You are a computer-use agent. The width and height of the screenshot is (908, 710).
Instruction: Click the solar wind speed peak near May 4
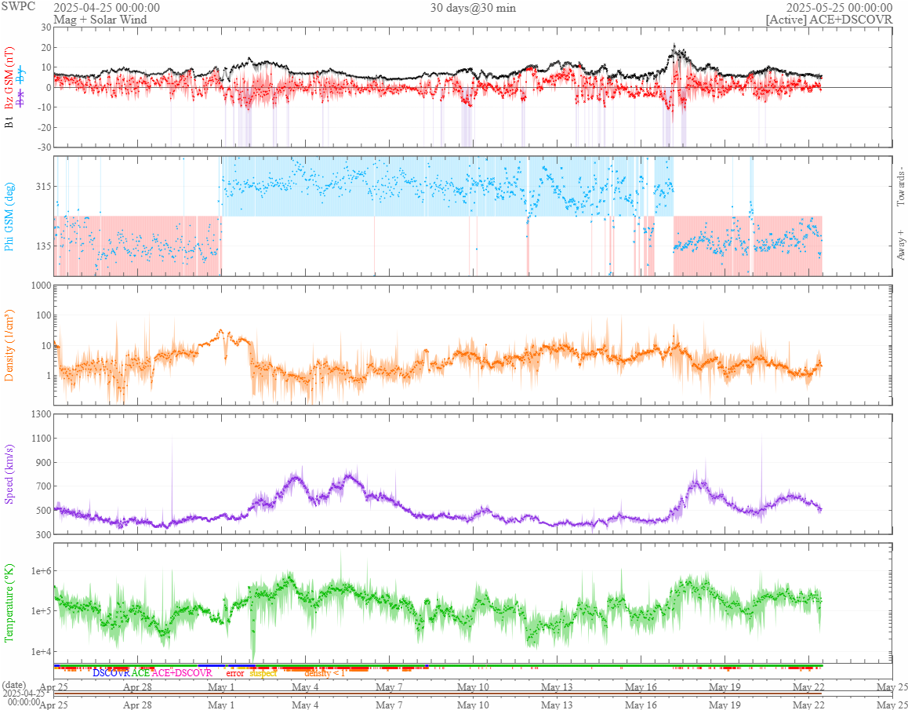coord(296,476)
